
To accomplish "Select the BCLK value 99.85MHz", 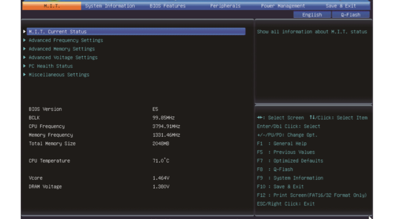I will [163, 118].
